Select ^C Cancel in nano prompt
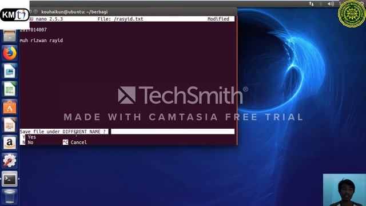 coord(75,142)
